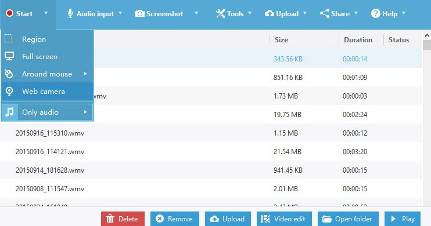Expand the Start dropdown arrow
The image size is (431, 226).
[46, 13]
